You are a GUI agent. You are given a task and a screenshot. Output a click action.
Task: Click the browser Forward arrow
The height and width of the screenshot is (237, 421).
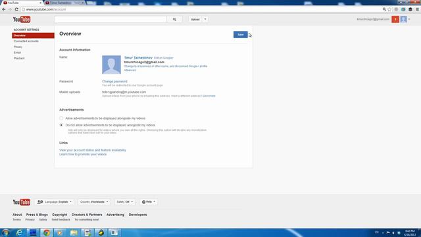(11, 9)
